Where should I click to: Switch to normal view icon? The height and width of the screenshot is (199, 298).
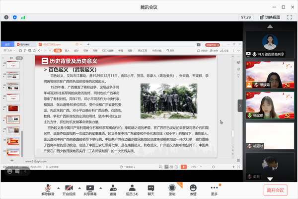click(166, 167)
